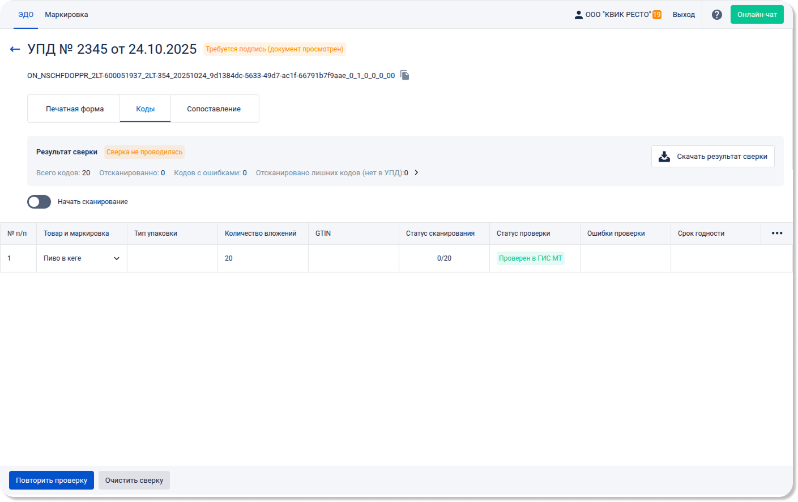This screenshot has height=502, width=798.
Task: Click the Очистить сверку button
Action: pos(134,481)
